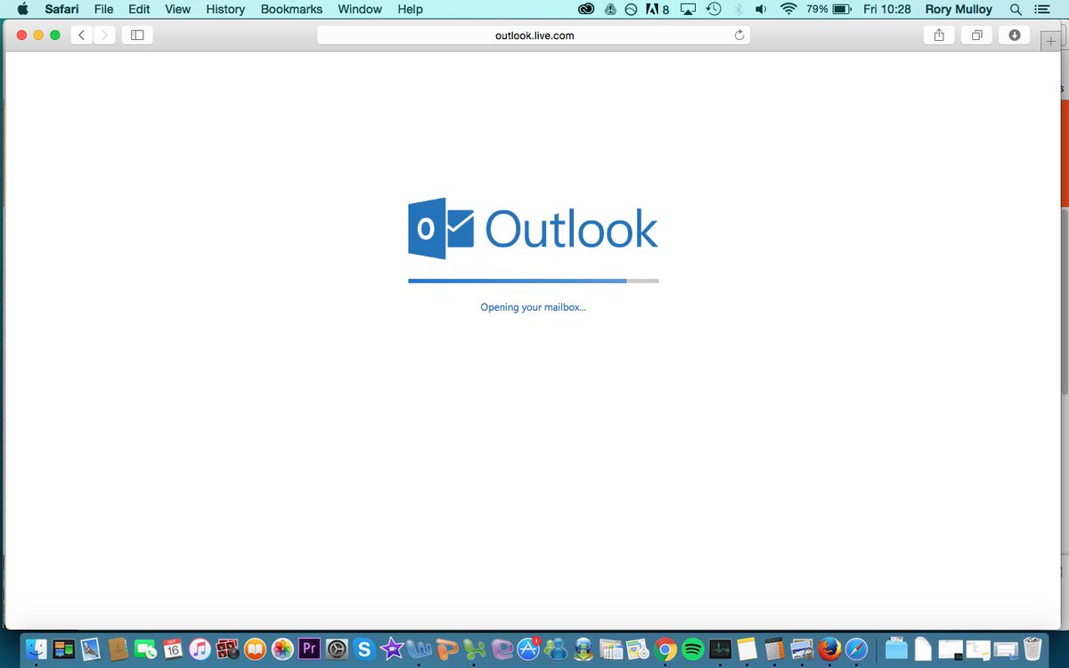Viewport: 1069px width, 668px height.
Task: Open Photos in the Dock
Action: [282, 648]
